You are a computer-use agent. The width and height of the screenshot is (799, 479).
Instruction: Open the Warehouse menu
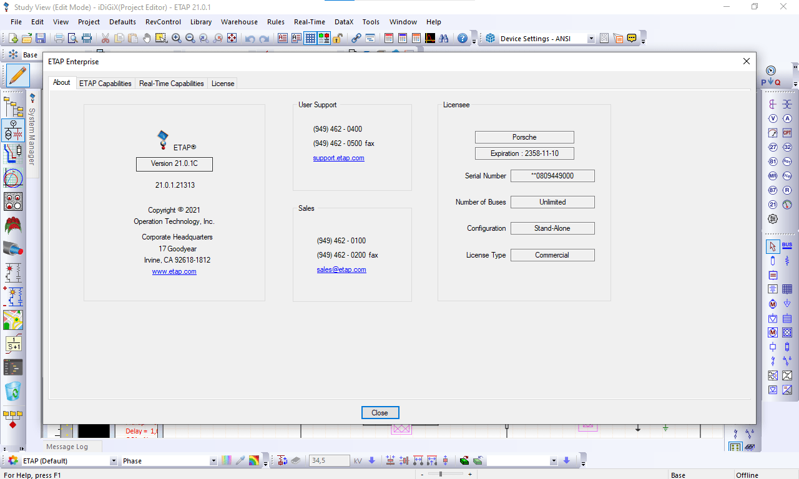click(239, 22)
